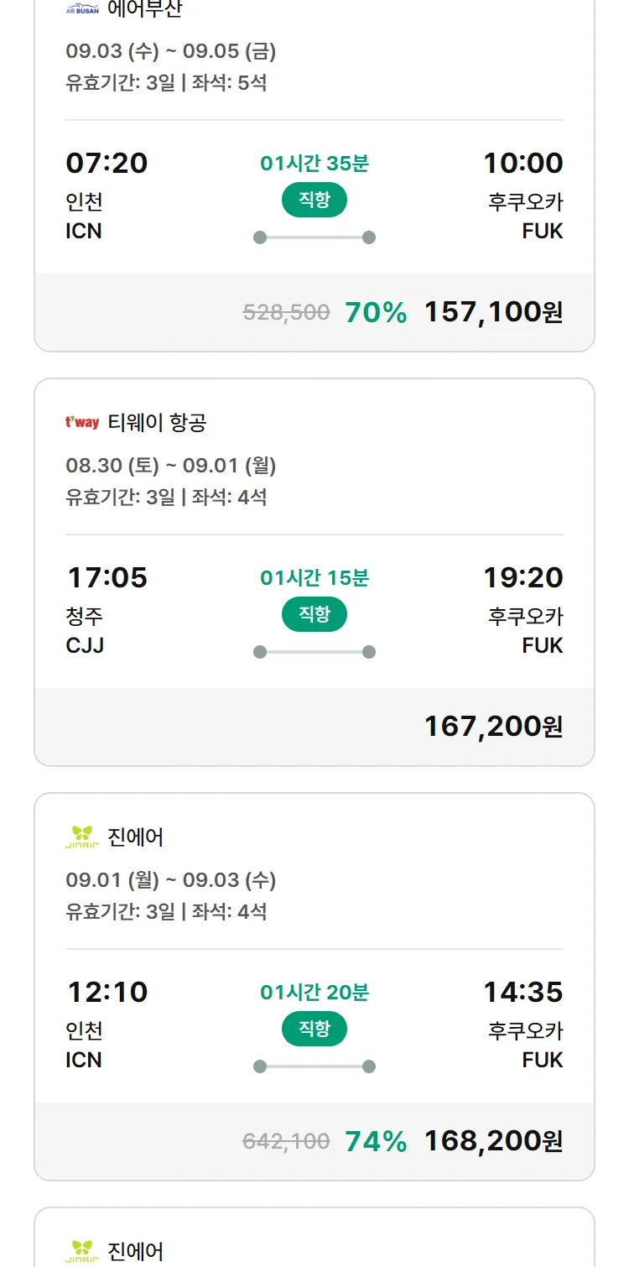Click the Jin Air butterfly logo on the 12:10 flight card

[x=82, y=837]
